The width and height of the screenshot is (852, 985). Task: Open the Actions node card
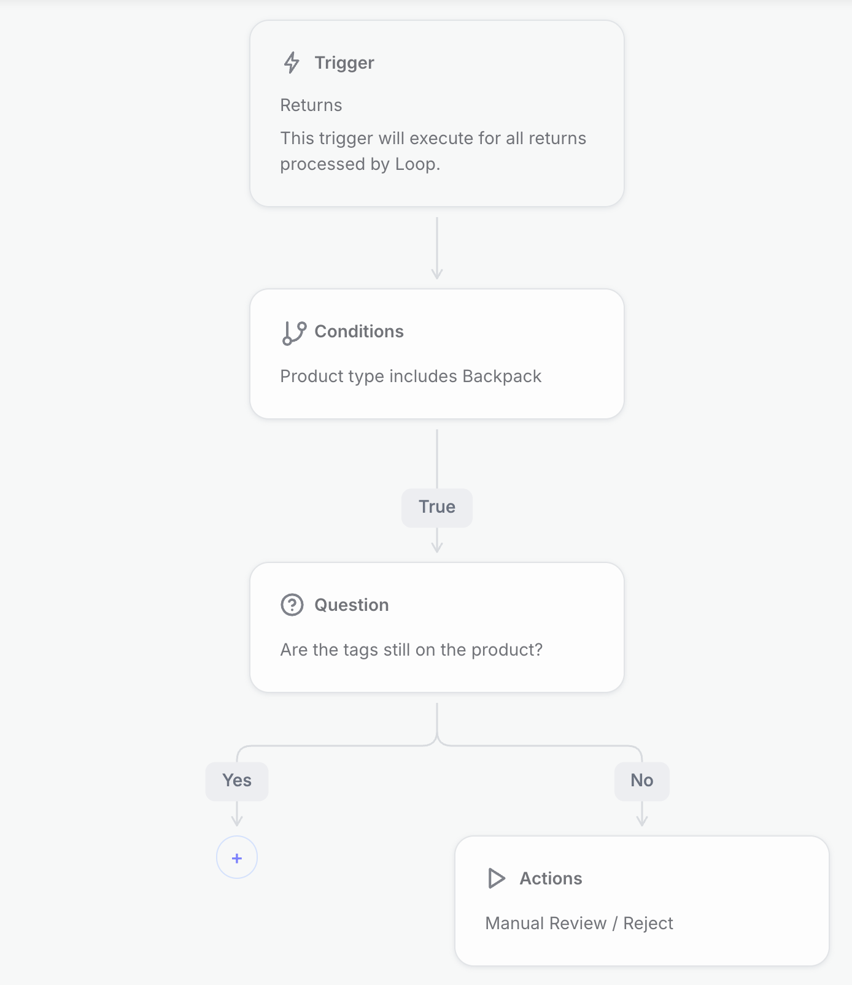(642, 901)
